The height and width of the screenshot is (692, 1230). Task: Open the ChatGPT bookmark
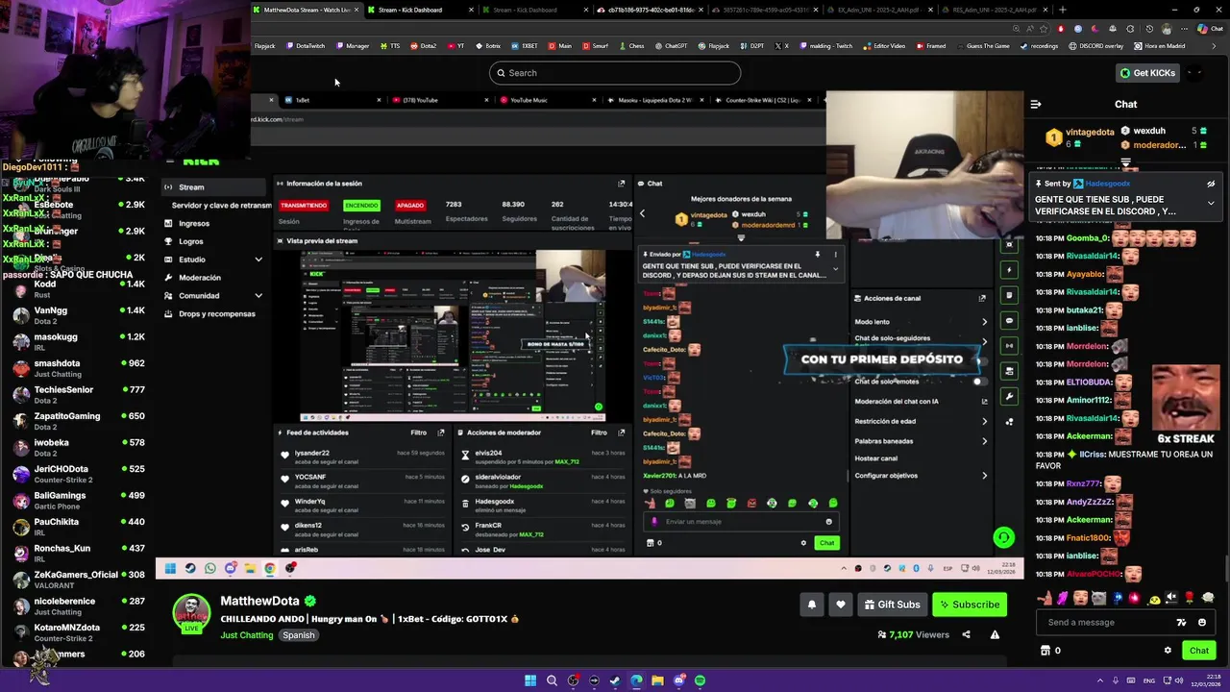click(x=671, y=46)
